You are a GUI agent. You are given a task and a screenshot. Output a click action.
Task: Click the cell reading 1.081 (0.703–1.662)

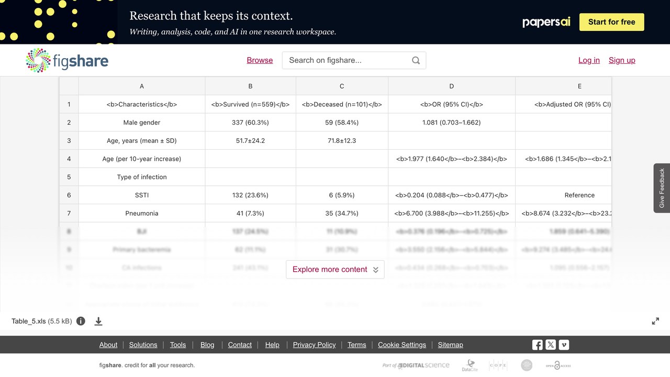coord(452,123)
